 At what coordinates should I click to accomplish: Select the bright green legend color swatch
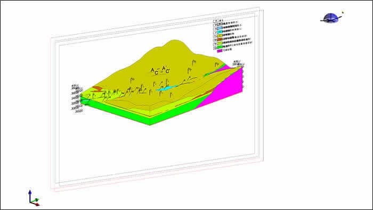pyautogui.click(x=220, y=47)
